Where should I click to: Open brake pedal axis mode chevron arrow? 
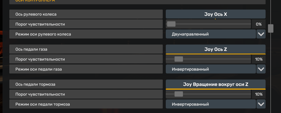coord(261,104)
